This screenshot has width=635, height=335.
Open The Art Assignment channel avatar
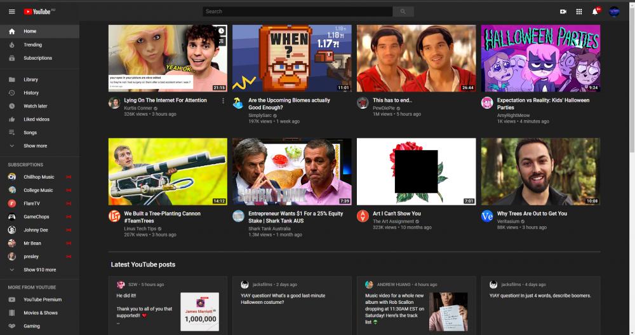[x=363, y=216]
